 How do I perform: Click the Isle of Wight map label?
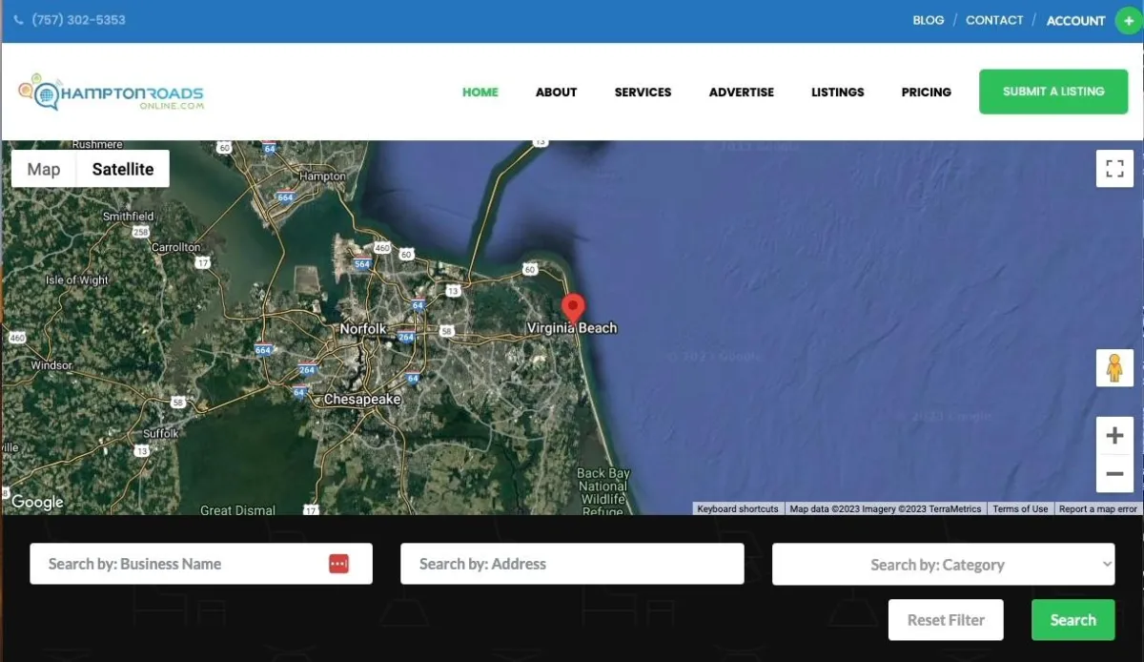pyautogui.click(x=77, y=280)
